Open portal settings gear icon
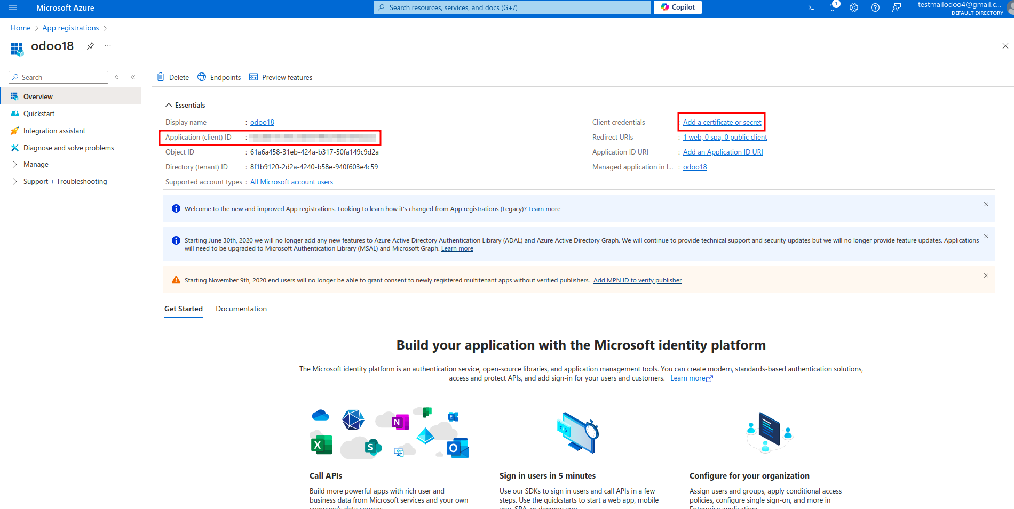The height and width of the screenshot is (509, 1014). [853, 7]
